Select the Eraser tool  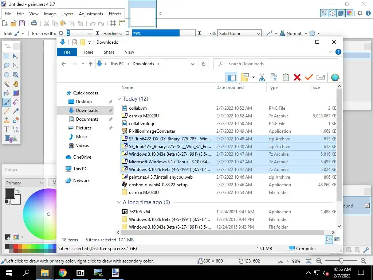[x=15, y=102]
